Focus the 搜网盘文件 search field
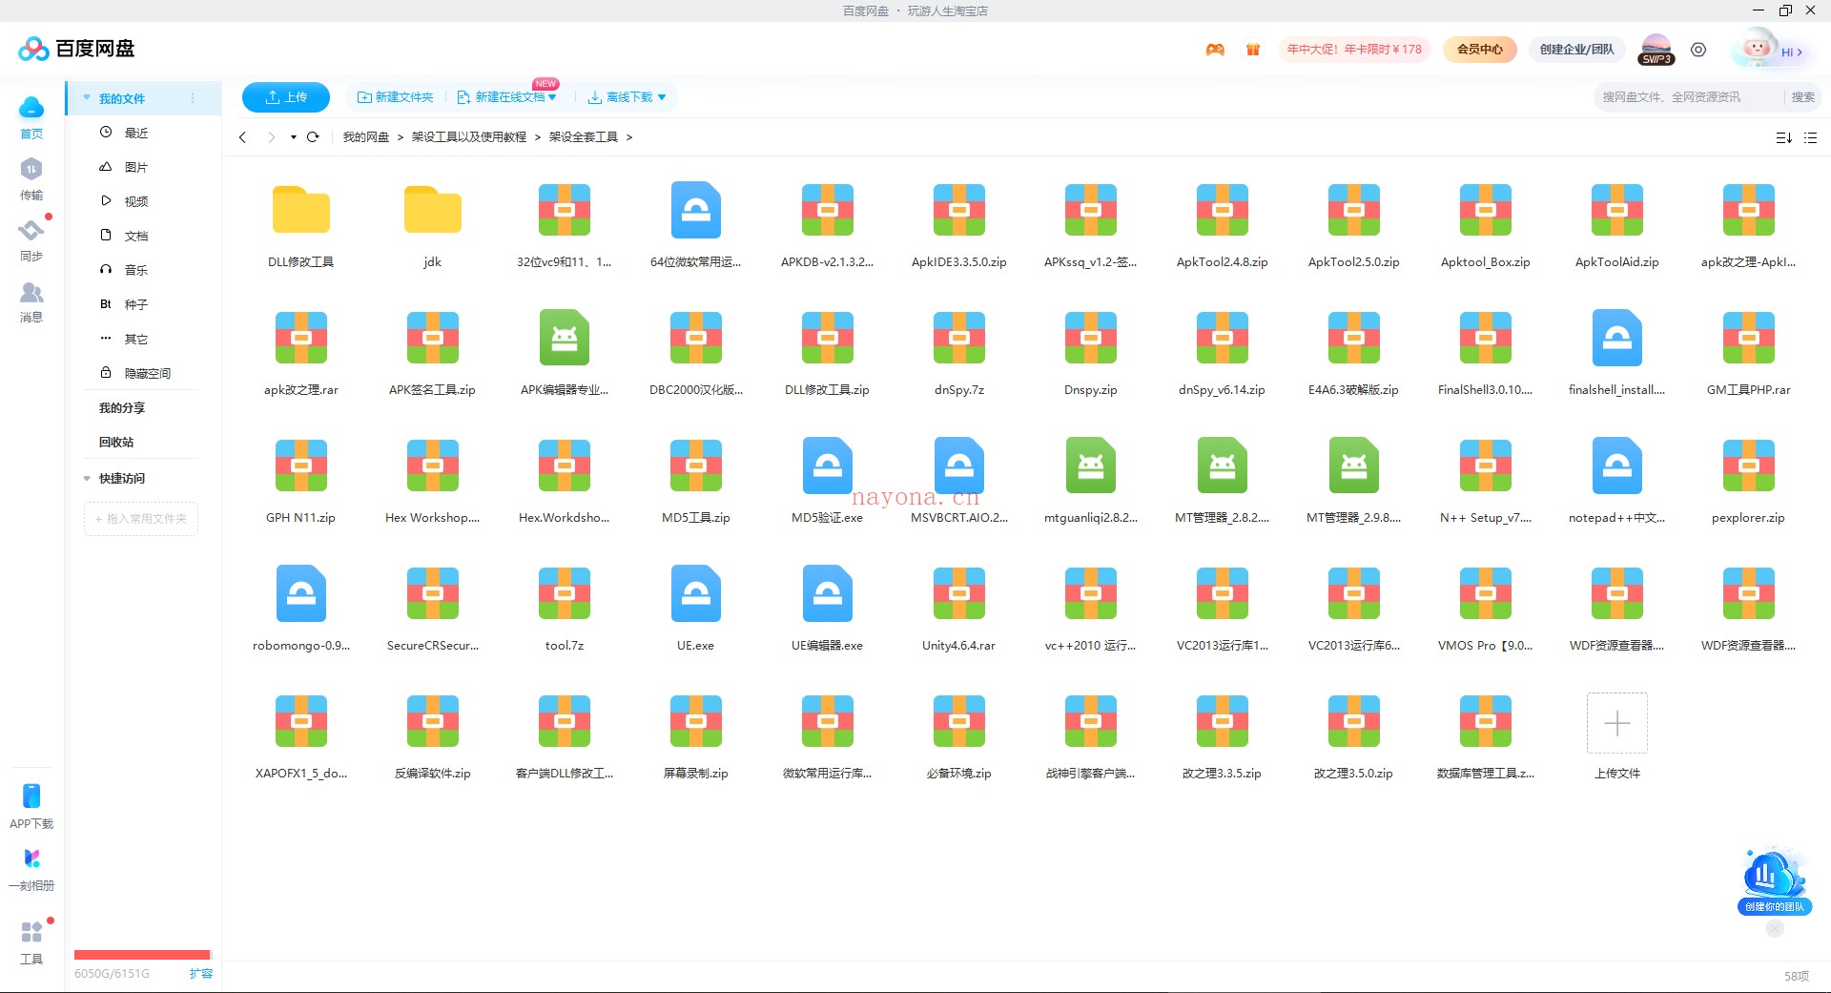The width and height of the screenshot is (1831, 993). (1688, 97)
